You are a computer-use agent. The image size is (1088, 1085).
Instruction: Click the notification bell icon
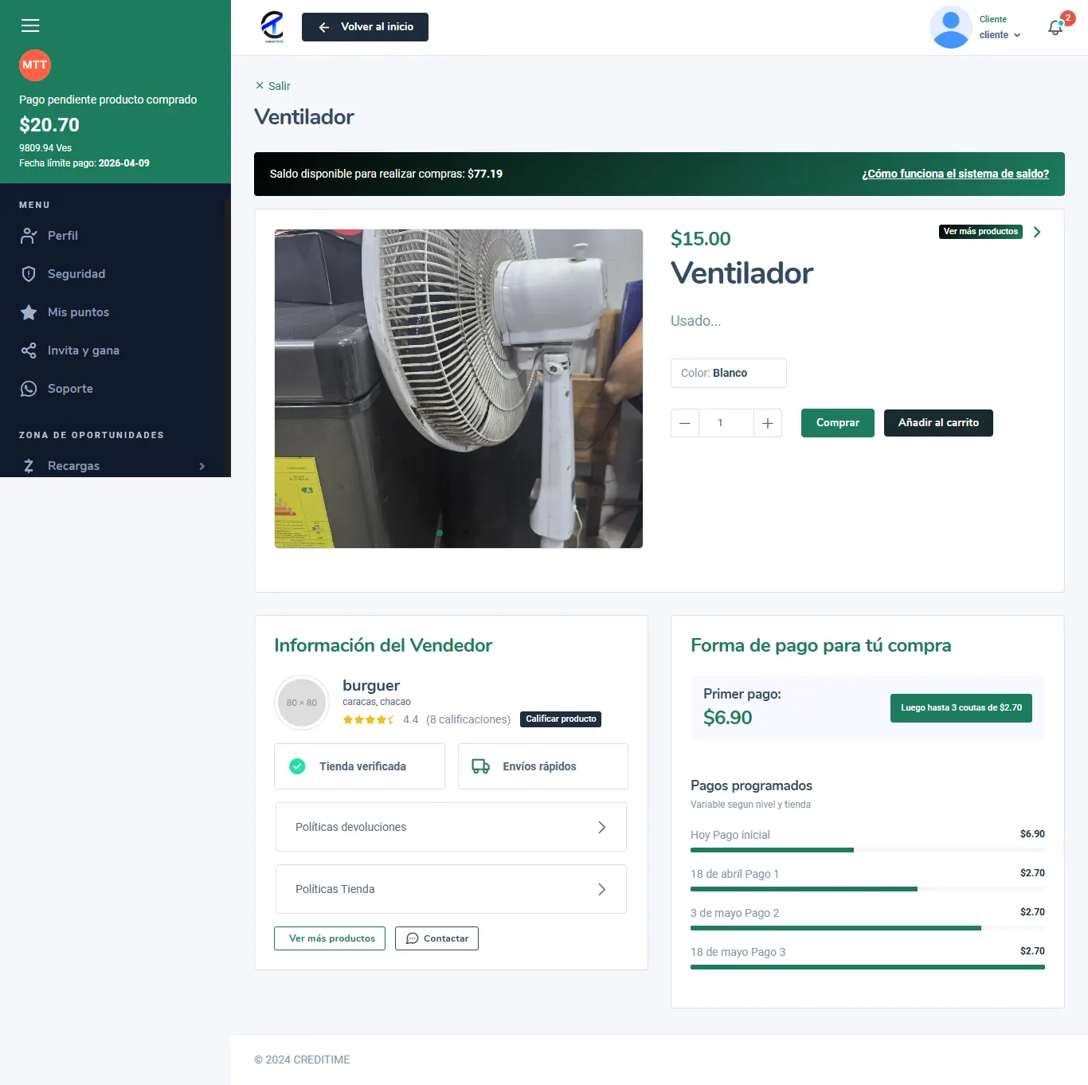[1055, 28]
